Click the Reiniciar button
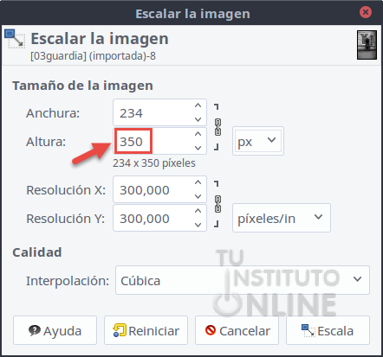Image resolution: width=383 pixels, height=357 pixels. click(x=146, y=330)
